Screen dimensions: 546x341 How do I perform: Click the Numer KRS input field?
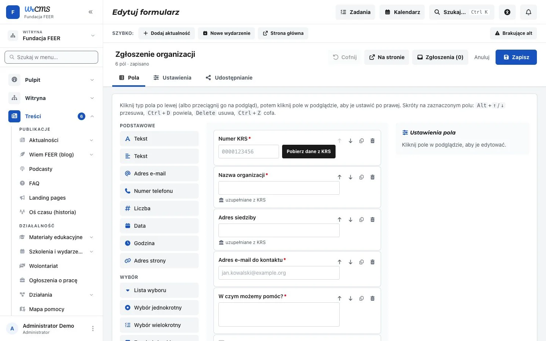249,152
